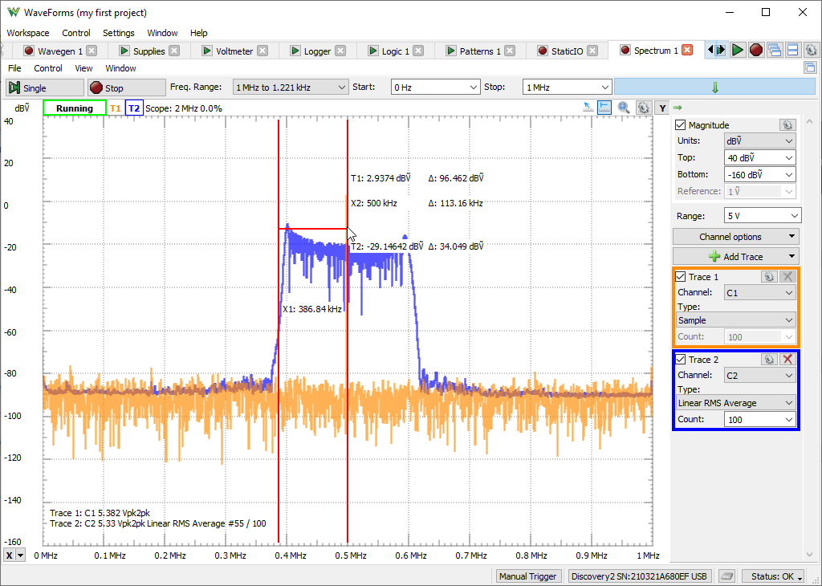
Task: Toggle the X cursors ruler icon
Action: click(604, 108)
